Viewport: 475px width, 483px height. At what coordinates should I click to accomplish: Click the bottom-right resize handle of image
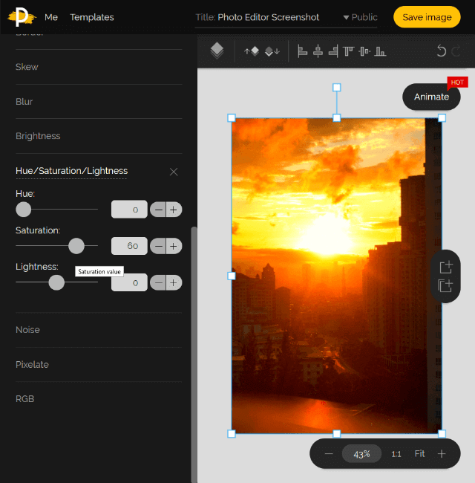pos(442,434)
